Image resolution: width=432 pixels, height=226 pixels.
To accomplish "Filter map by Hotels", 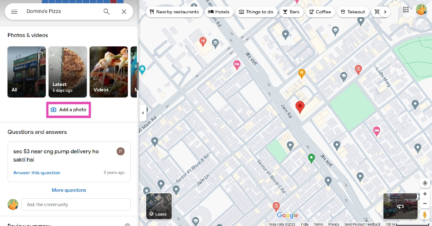I will [x=219, y=12].
